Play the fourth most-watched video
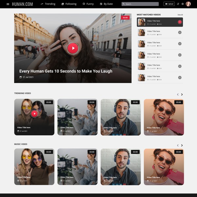197x197 pixels. coord(180,55)
